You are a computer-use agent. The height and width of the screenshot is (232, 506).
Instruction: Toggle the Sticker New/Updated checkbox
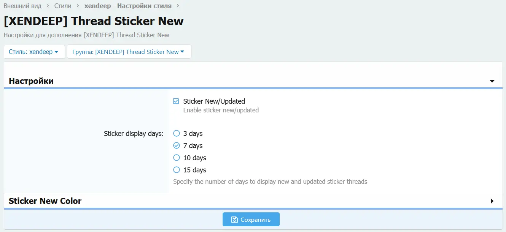176,101
